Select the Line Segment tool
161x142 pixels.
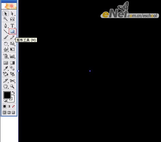6,31
